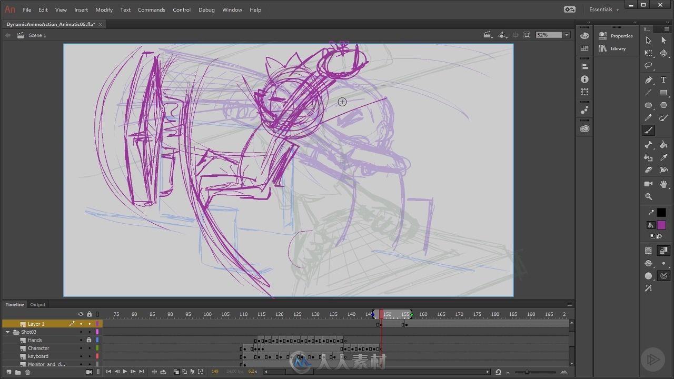
Task: Open the Transform panel icon
Action: coord(584,92)
